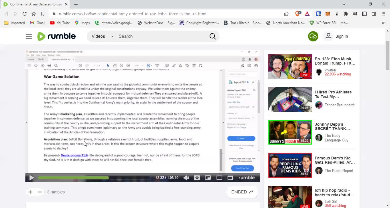390x208 pixels.
Task: Click the share page icon in address bar
Action: (x=286, y=14)
